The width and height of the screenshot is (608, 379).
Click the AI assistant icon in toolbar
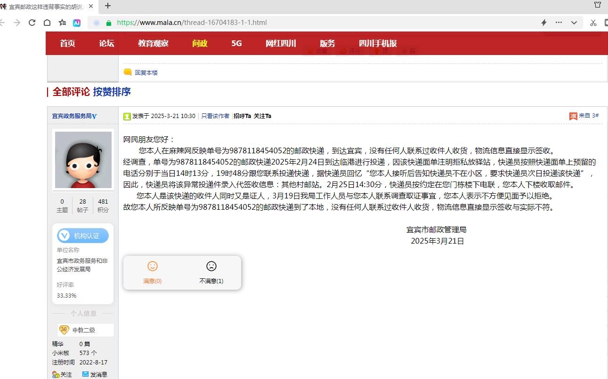tap(77, 23)
